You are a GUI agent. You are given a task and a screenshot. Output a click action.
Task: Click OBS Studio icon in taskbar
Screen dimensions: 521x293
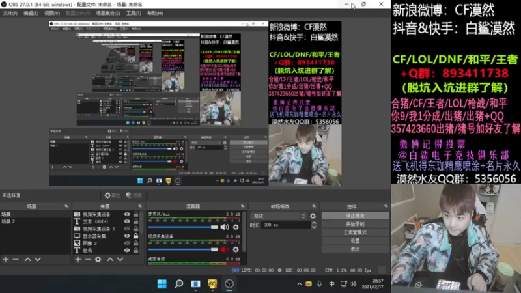[x=229, y=284]
